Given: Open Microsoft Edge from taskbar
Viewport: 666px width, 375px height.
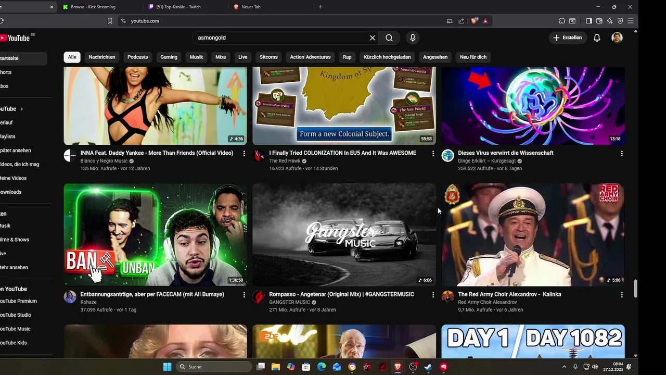Looking at the screenshot, I should [x=321, y=367].
